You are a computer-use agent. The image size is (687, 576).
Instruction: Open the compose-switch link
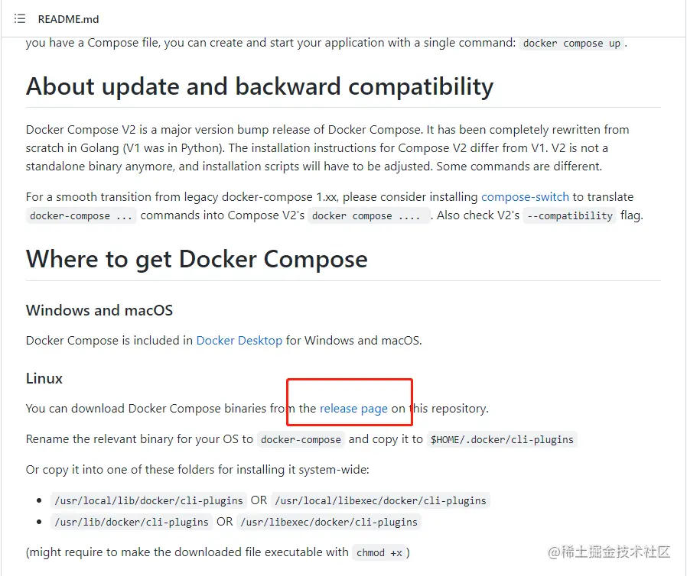tap(525, 197)
